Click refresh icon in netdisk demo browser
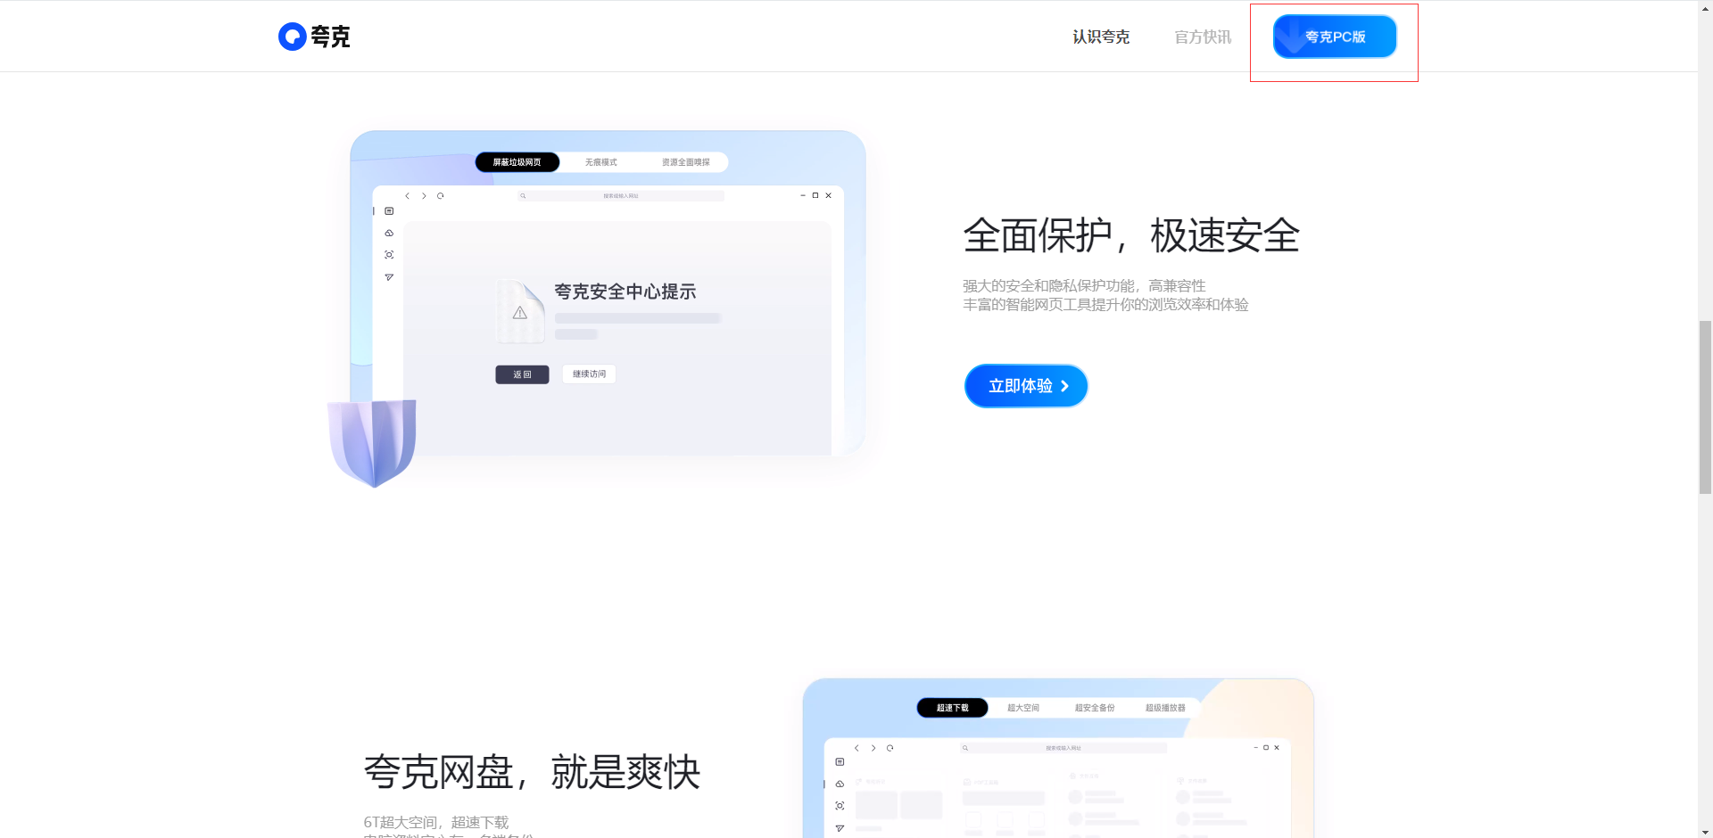Screen dimensions: 1713x838 [890, 748]
